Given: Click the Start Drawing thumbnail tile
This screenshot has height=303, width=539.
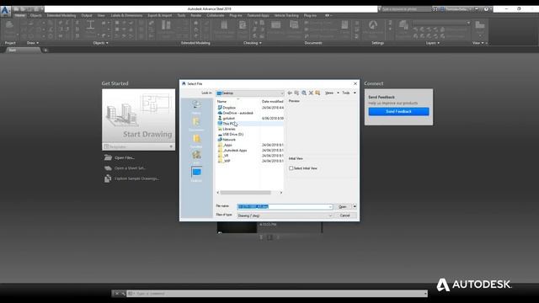Looking at the screenshot, I should 138,116.
